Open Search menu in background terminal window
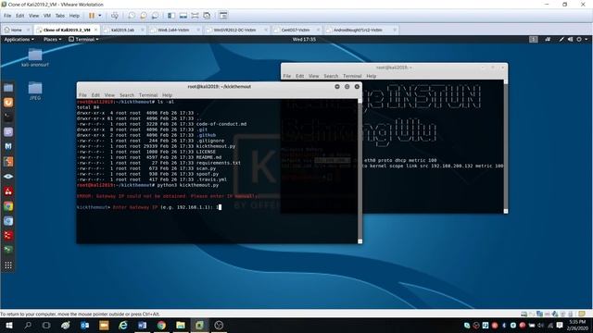This screenshot has height=333, width=593. coord(331,76)
